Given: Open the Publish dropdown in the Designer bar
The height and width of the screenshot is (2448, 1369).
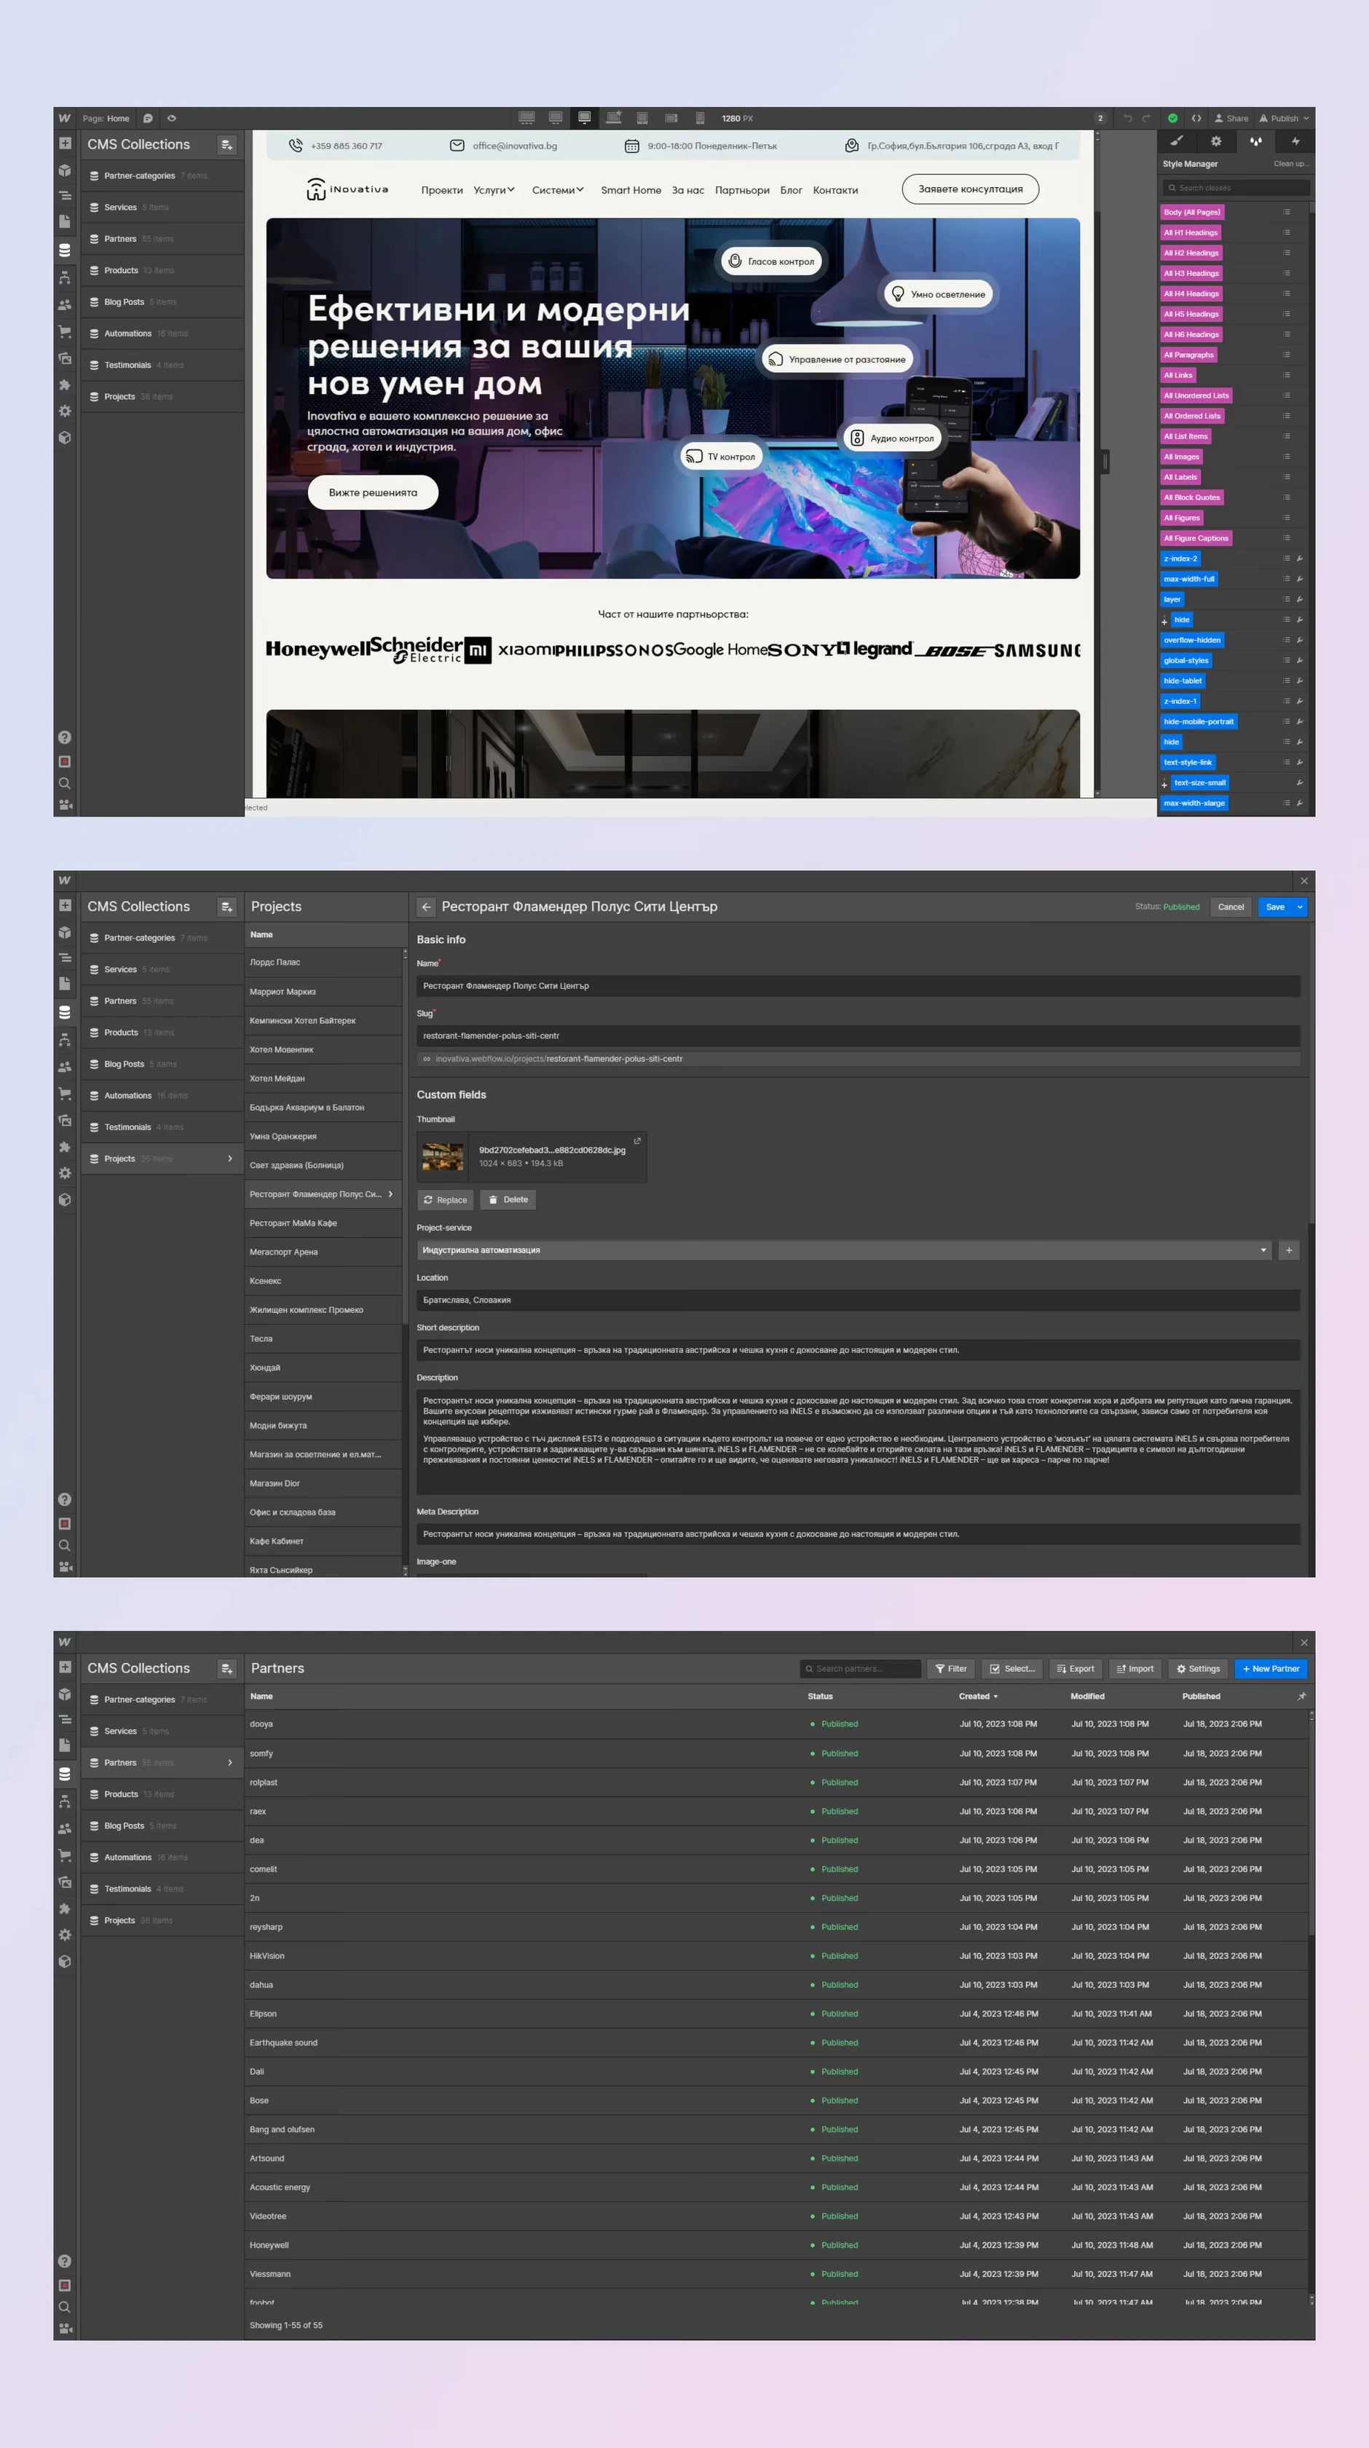Looking at the screenshot, I should [x=1285, y=119].
